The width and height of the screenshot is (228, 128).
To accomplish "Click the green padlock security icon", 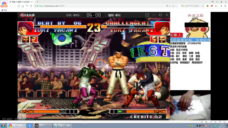I will 38,6.
